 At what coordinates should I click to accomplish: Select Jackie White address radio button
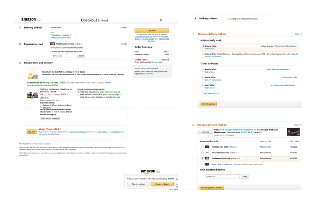(203, 76)
